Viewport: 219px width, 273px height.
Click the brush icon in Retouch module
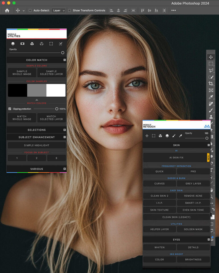pyautogui.click(x=174, y=136)
